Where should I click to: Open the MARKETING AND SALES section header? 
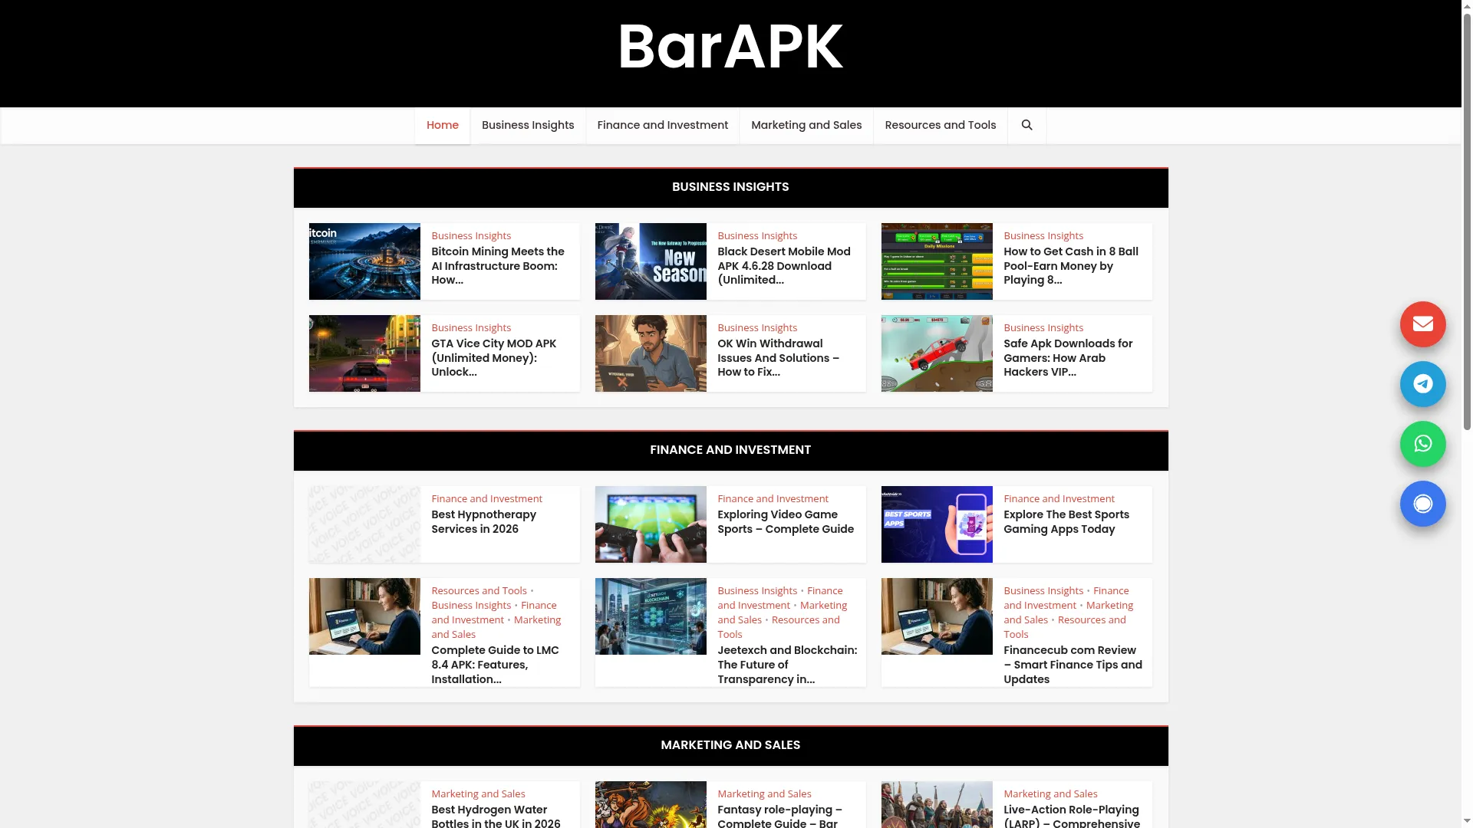(730, 745)
